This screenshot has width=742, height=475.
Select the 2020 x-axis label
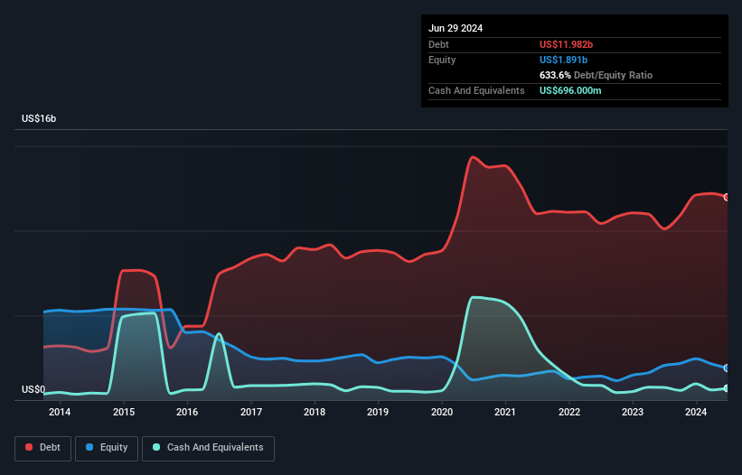point(442,412)
